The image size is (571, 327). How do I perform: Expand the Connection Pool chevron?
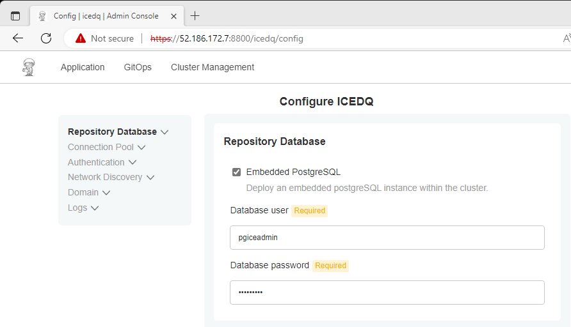point(141,148)
